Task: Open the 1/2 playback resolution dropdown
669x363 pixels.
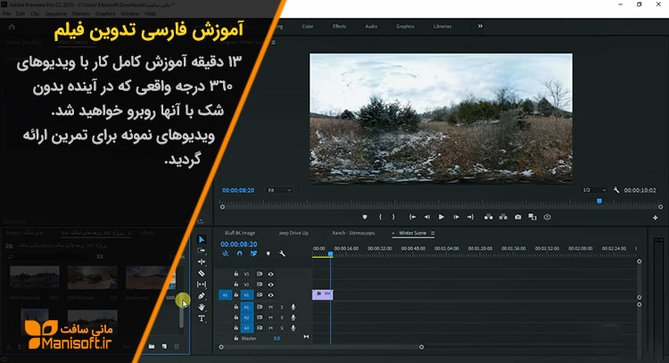Action: (594, 190)
